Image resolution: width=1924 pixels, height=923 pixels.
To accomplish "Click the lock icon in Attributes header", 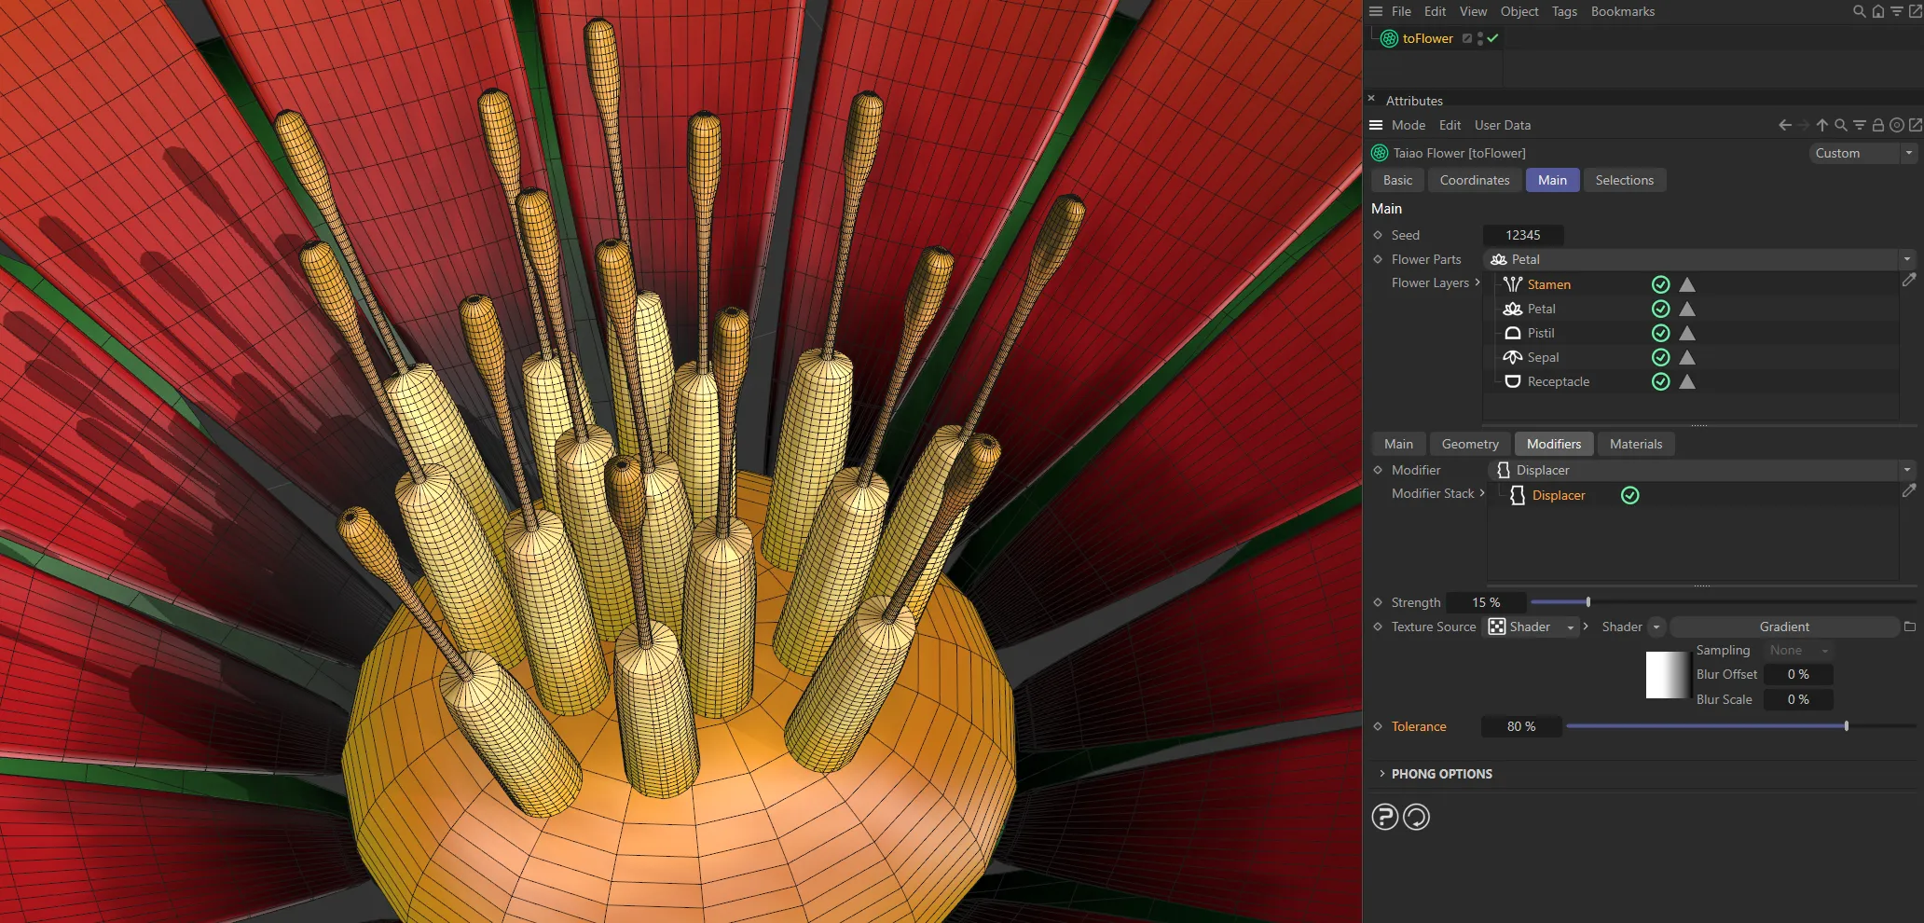I will (x=1878, y=124).
